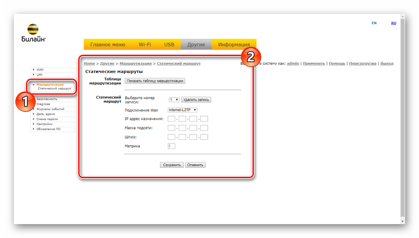
Task: Switch language to EN
Action: point(374,23)
